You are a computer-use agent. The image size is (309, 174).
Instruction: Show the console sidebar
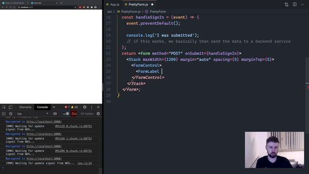(x=4, y=114)
